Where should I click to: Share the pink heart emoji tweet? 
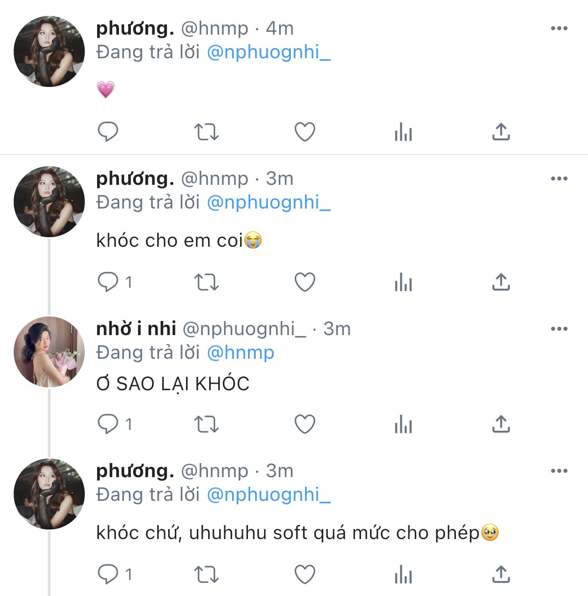point(501,132)
